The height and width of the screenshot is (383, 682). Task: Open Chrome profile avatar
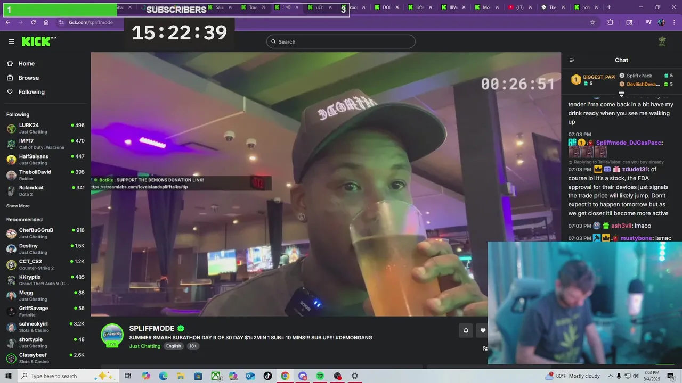[x=661, y=22]
